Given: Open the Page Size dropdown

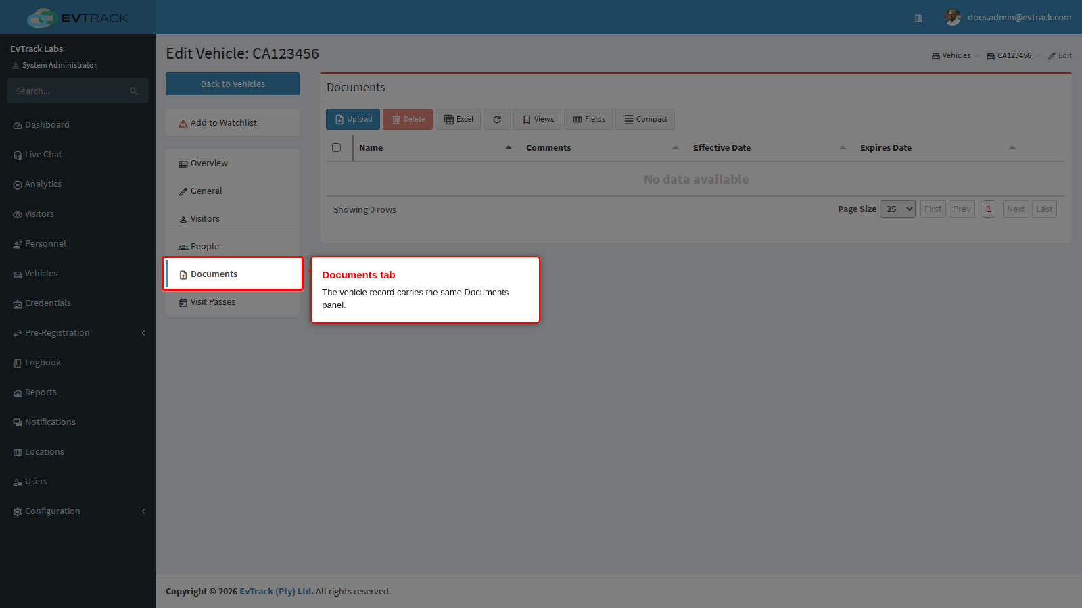Looking at the screenshot, I should pyautogui.click(x=897, y=209).
